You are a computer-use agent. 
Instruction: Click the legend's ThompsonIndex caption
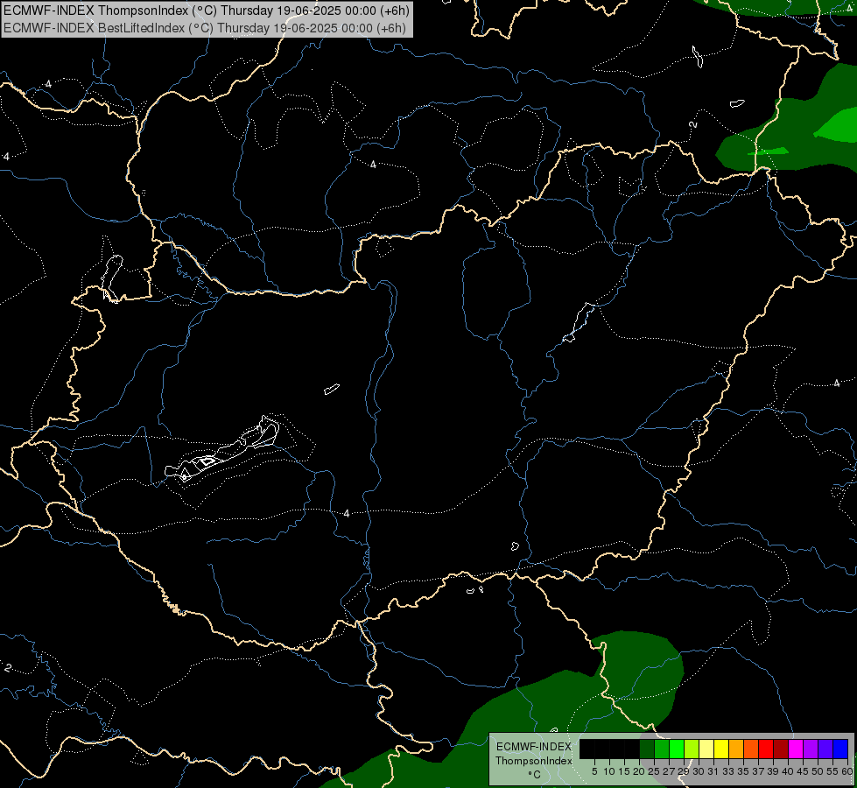point(534,761)
